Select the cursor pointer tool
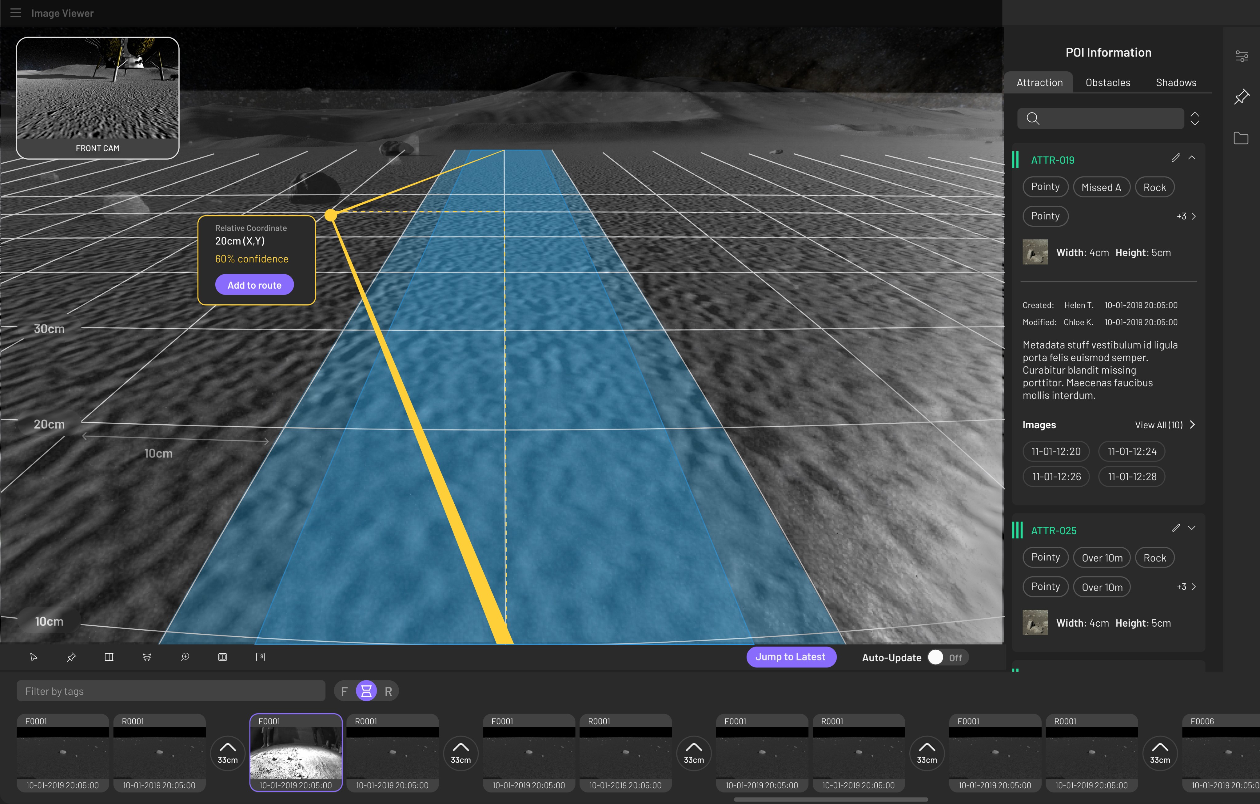 pos(34,657)
